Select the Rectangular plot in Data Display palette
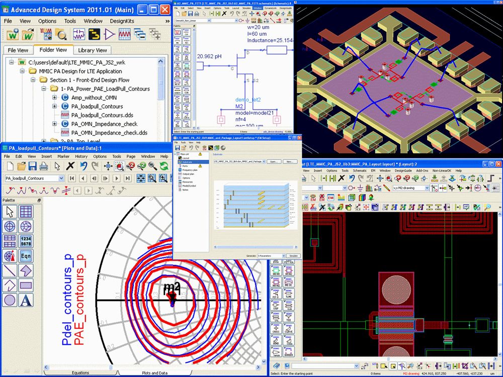The image size is (503, 377). tap(26, 212)
